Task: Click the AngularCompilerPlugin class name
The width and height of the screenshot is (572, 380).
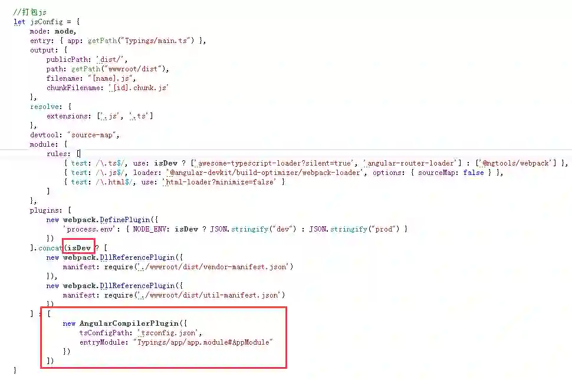Action: point(129,323)
